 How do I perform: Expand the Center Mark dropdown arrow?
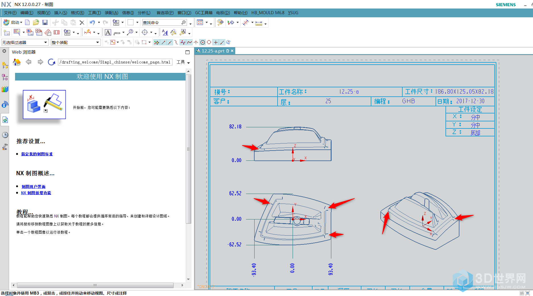pyautogui.click(x=151, y=33)
